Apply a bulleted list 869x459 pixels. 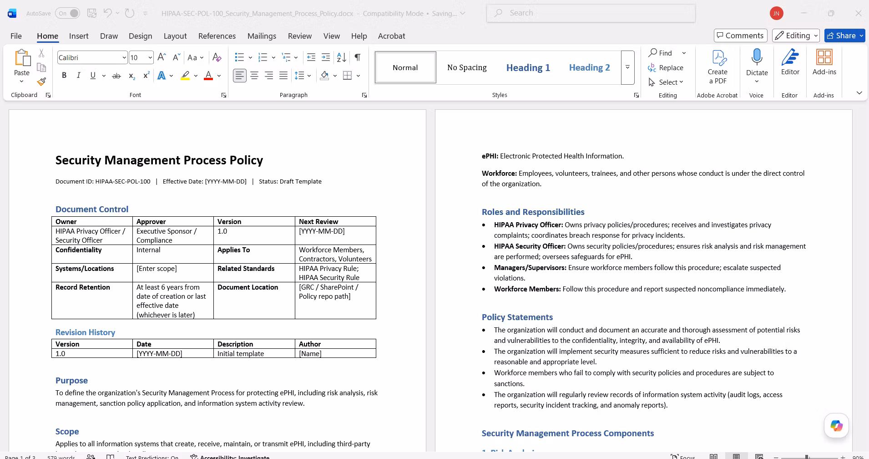239,57
